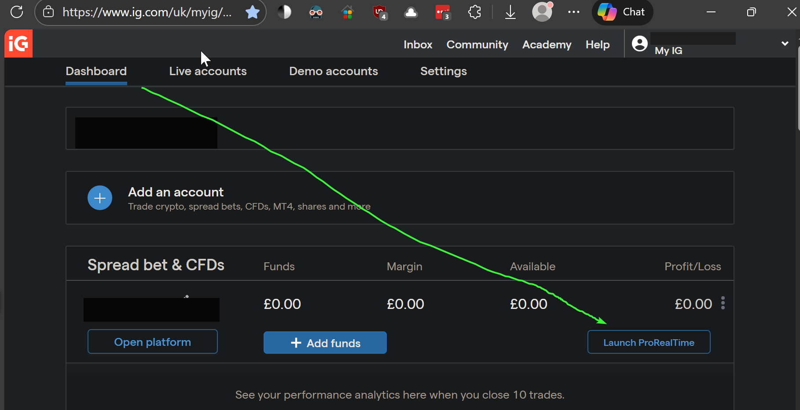Viewport: 800px width, 410px height.
Task: Open the browser profile avatar
Action: [x=542, y=12]
